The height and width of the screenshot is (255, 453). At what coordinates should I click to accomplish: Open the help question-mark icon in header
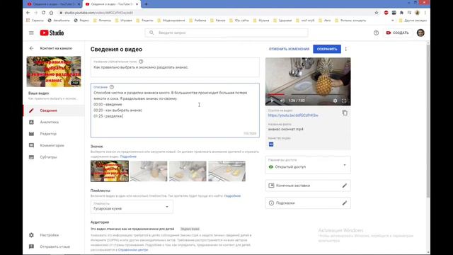[376, 33]
